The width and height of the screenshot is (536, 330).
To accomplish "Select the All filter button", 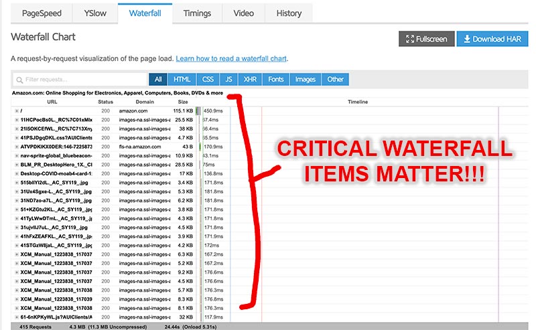I will [x=157, y=79].
